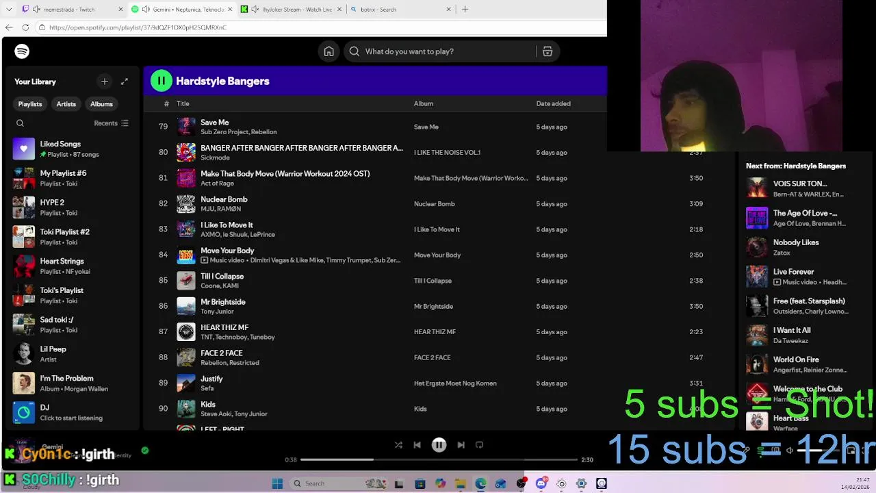Enable shuffle in the player bar
This screenshot has height=493, width=876.
pos(398,445)
